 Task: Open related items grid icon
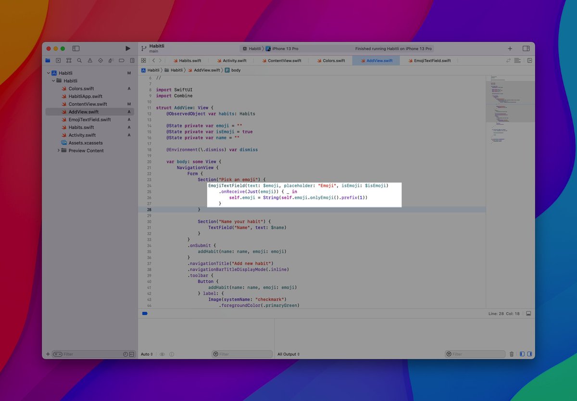143,61
